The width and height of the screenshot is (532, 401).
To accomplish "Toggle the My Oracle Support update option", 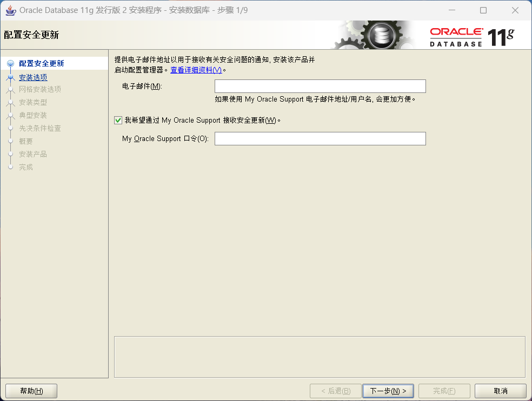I will [x=118, y=120].
